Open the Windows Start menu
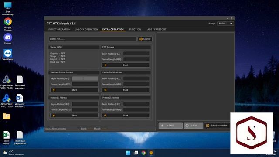The image size is (279, 157). click(128, 153)
